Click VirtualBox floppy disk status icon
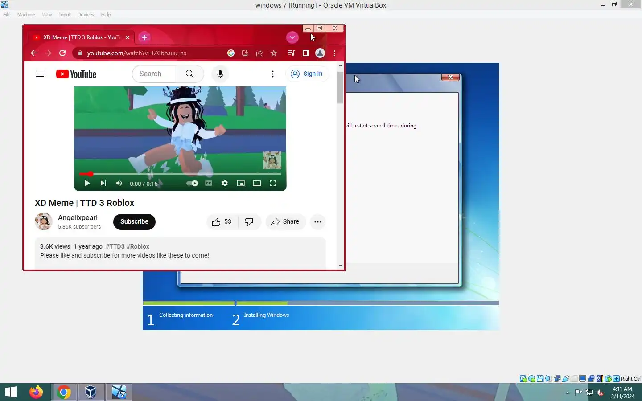This screenshot has width=642, height=401. coord(540,379)
